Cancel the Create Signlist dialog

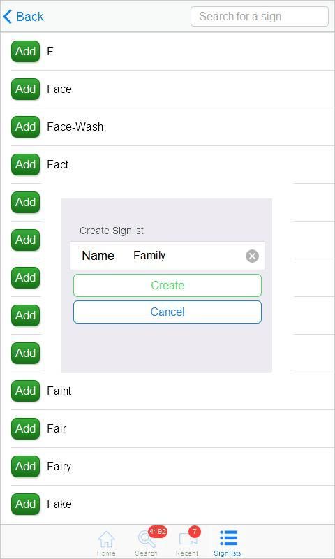pos(167,312)
